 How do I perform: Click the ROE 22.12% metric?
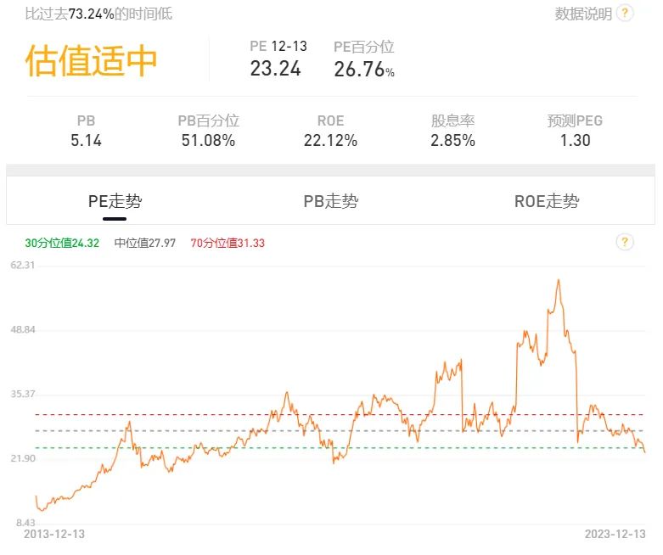330,140
